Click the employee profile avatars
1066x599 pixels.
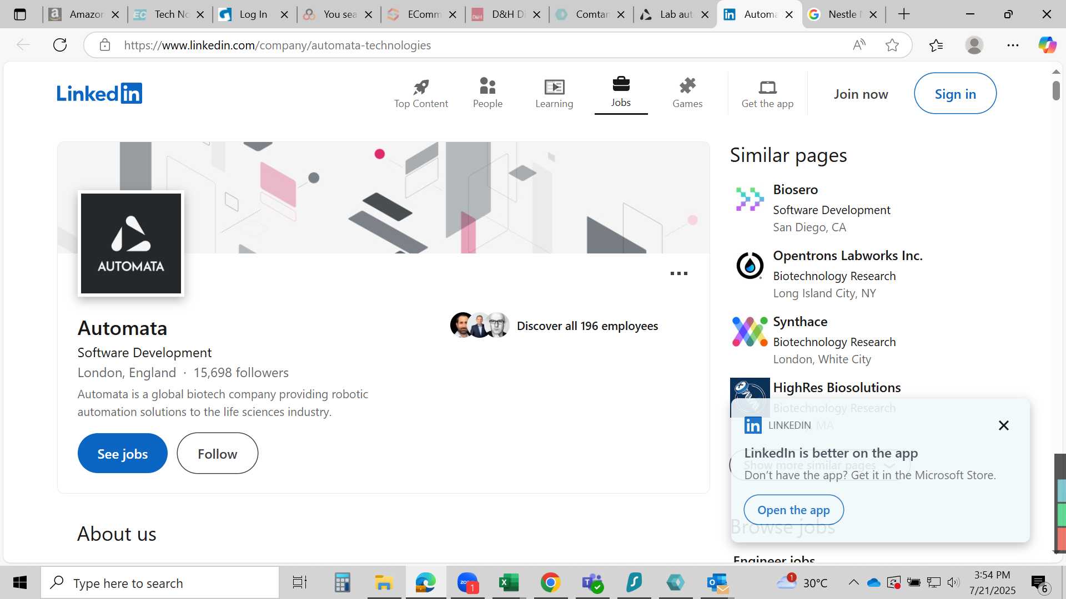pos(480,325)
